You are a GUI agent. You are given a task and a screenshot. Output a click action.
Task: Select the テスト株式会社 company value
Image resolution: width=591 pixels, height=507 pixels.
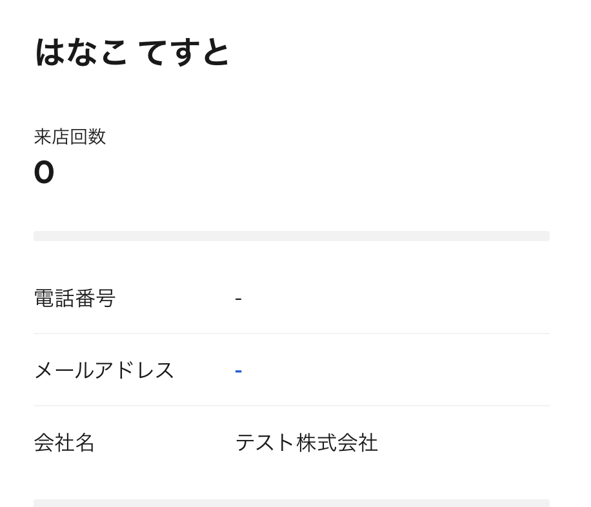click(306, 442)
